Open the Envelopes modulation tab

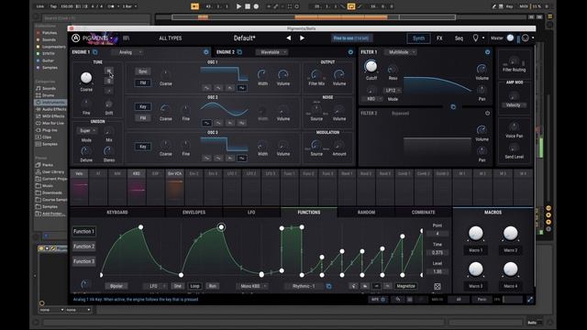[x=194, y=213]
